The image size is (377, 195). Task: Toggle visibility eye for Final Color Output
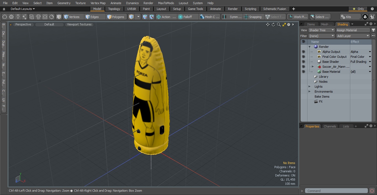(x=303, y=57)
